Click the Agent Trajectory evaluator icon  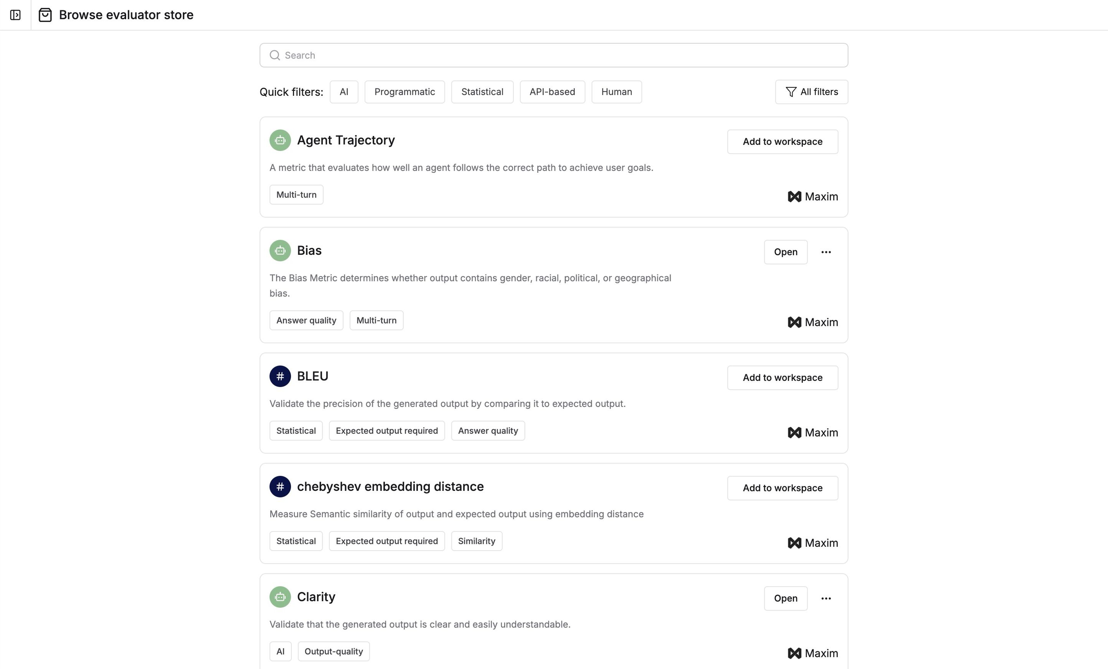280,140
